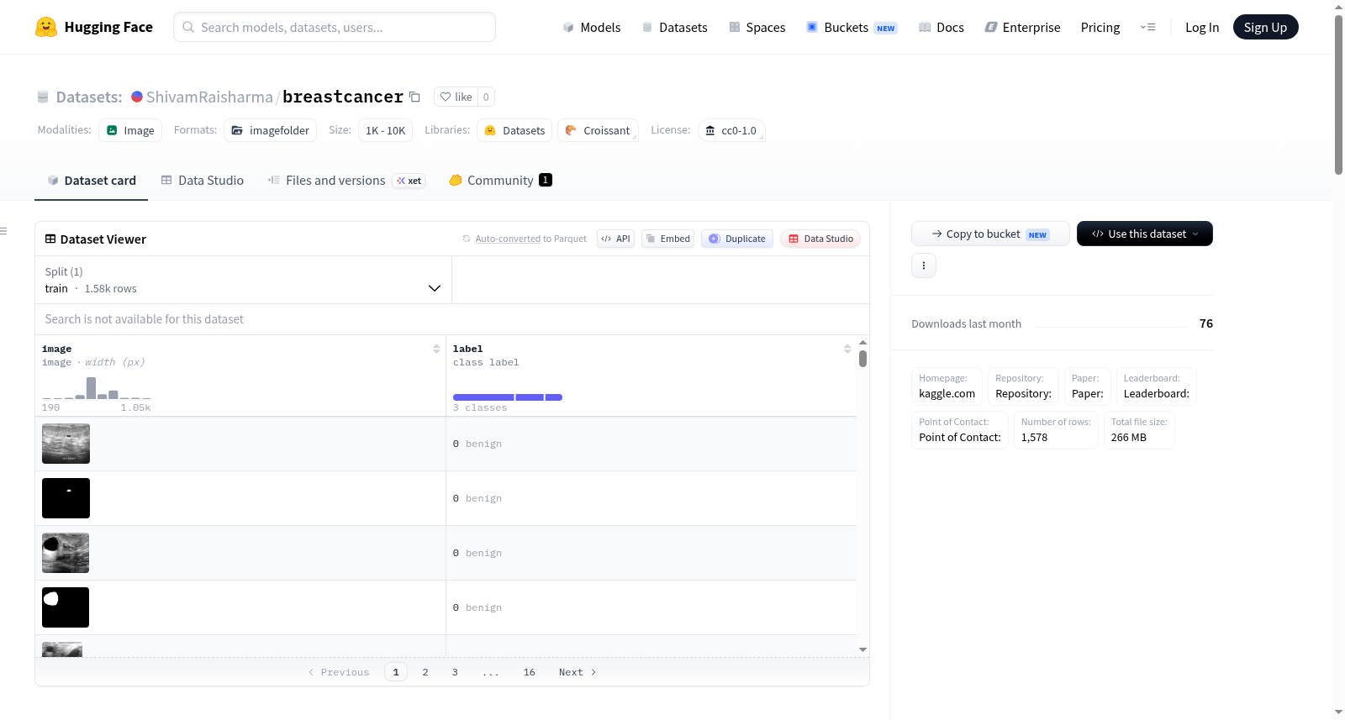Focus the search models, datasets, users field
Image resolution: width=1345 pixels, height=720 pixels.
point(335,27)
